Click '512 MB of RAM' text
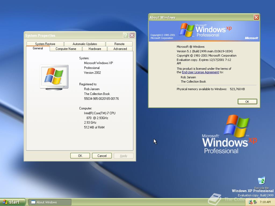 tap(94, 127)
